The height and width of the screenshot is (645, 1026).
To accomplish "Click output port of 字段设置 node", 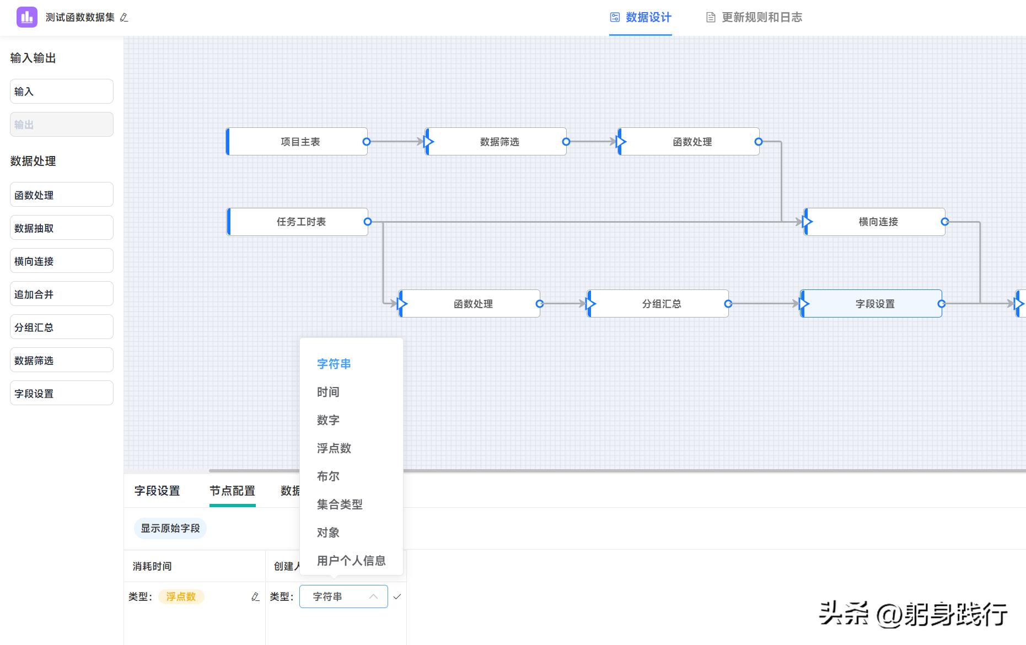I will tap(942, 303).
